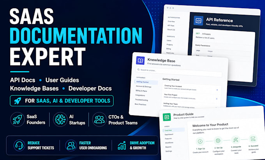Click the Creating Your Account article title
Image resolution: width=265 pixels, height=160 pixels.
[173, 86]
